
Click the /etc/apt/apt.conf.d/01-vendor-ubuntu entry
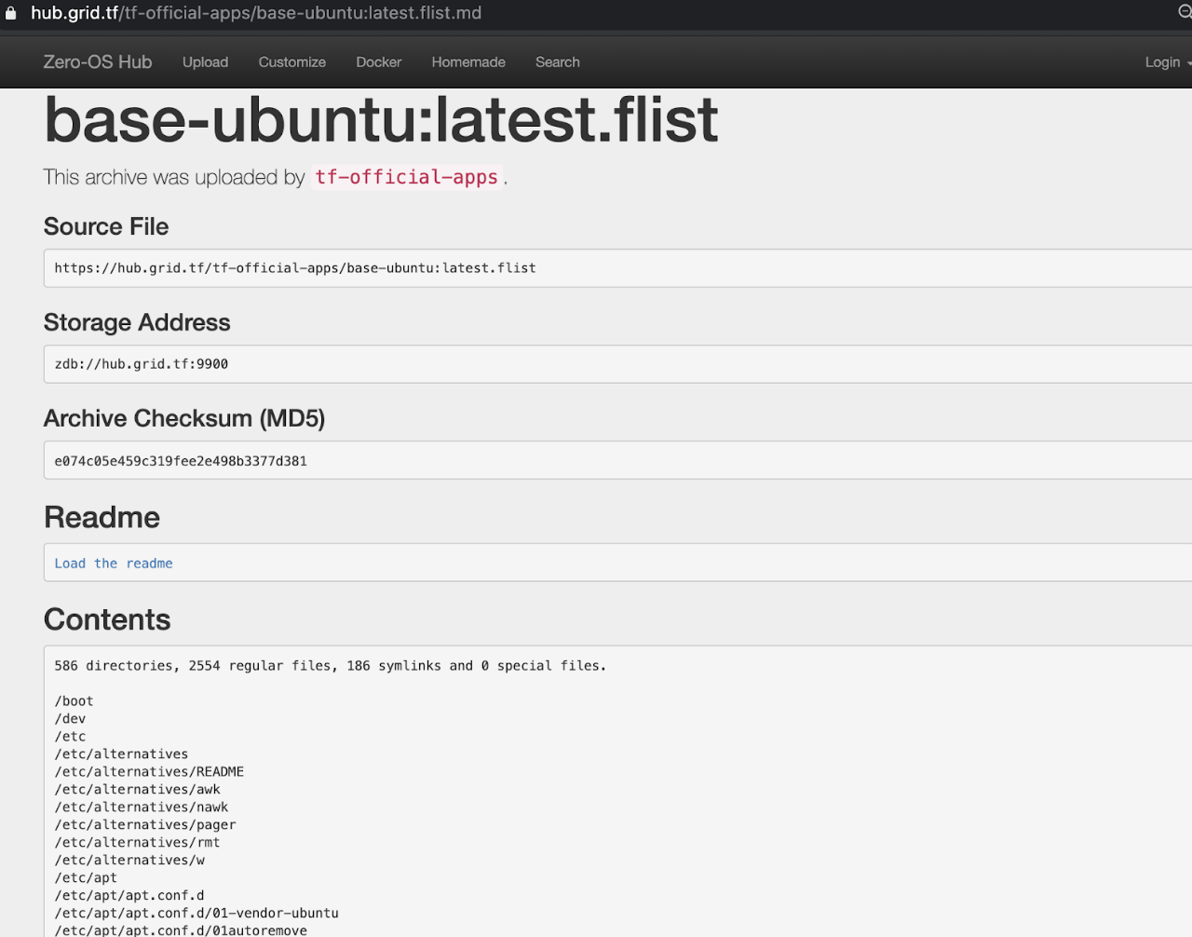click(196, 914)
